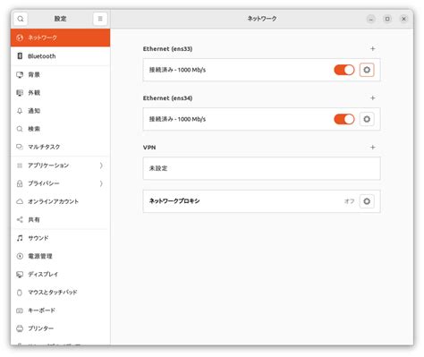The image size is (424, 357).
Task: Open オンラインアカウント settings
Action: pos(60,201)
